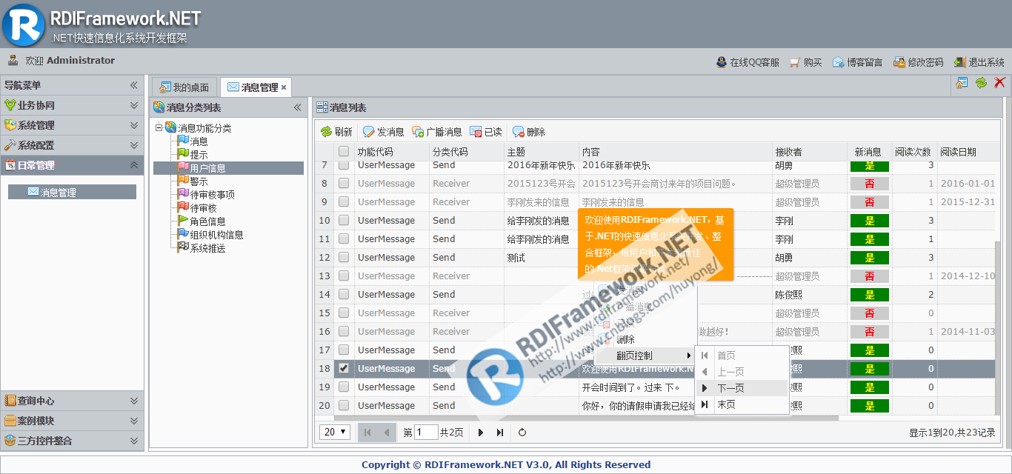1012x474 pixels.
Task: Switch to the 我的桌面 tab
Action: coord(184,87)
